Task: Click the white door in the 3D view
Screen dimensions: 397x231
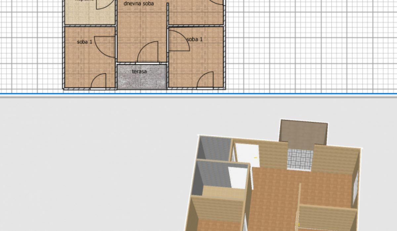Action: 247,155
